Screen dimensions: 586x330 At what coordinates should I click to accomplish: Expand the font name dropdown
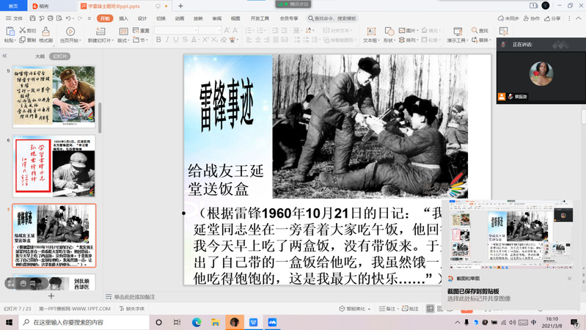[x=196, y=30]
